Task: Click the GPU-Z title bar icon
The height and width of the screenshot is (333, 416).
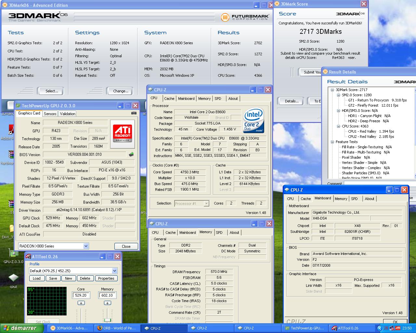Action: click(18, 105)
